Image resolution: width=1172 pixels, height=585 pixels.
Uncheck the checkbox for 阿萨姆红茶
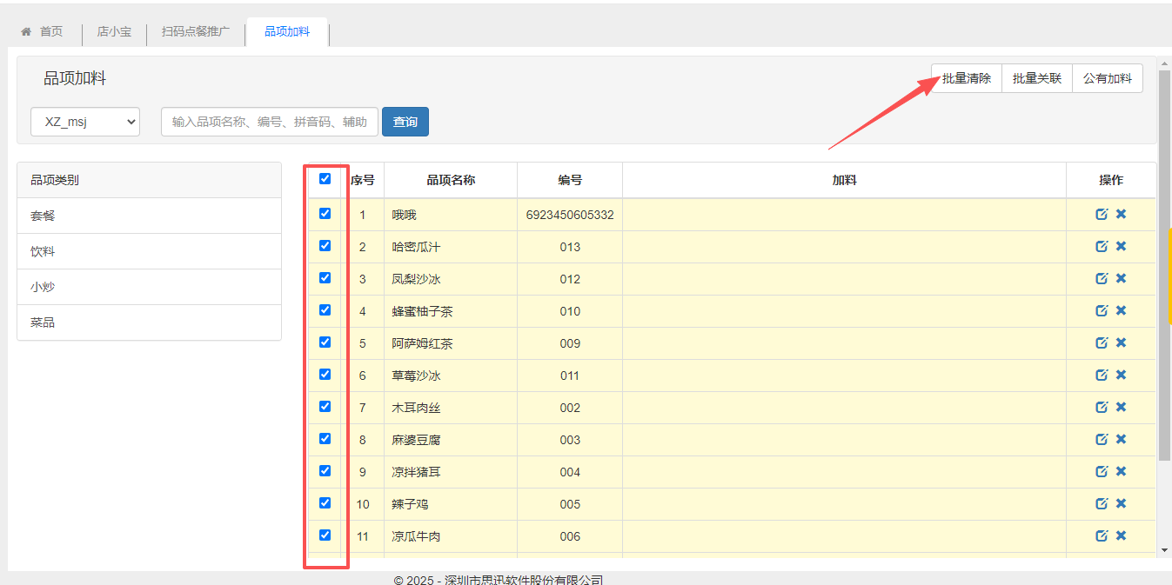point(325,342)
